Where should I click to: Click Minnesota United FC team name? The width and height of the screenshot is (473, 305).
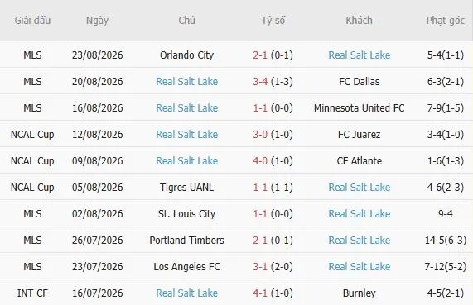359,108
